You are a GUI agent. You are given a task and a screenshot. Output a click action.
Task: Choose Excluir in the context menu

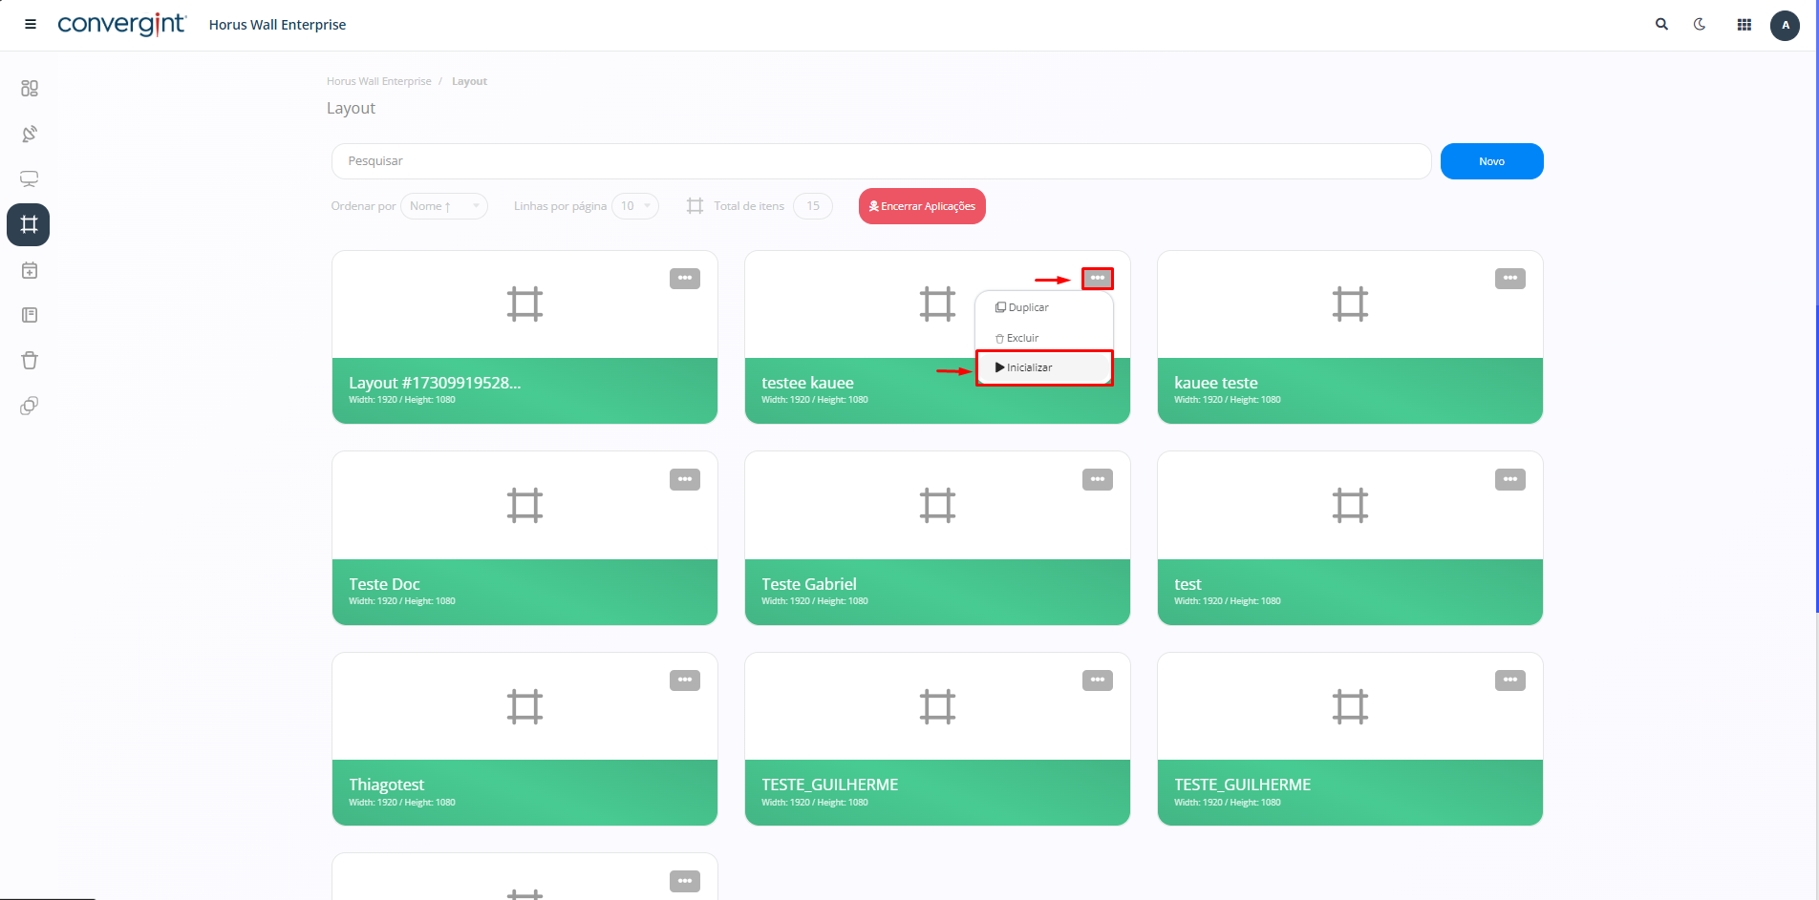click(1022, 338)
